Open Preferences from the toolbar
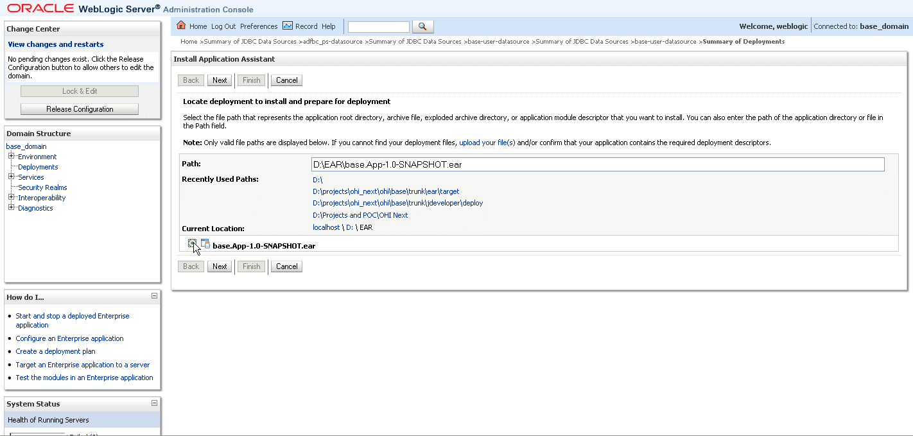The width and height of the screenshot is (913, 436). 259,26
